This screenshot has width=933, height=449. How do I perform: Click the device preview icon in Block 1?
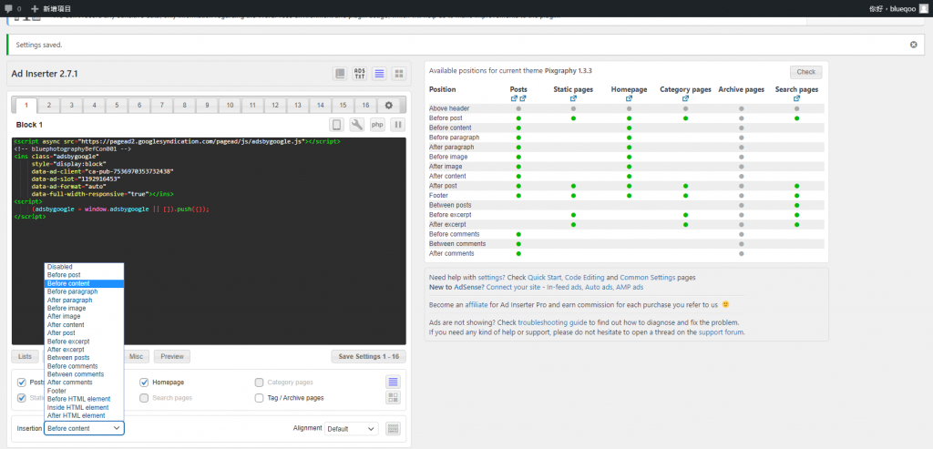click(x=336, y=125)
